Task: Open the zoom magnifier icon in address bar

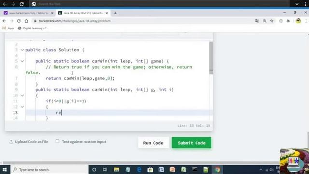Action: 265,21
